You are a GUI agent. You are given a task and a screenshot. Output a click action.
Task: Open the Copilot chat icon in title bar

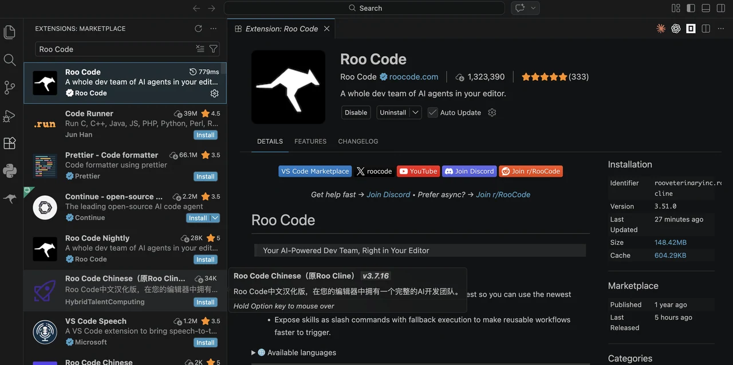(x=520, y=8)
